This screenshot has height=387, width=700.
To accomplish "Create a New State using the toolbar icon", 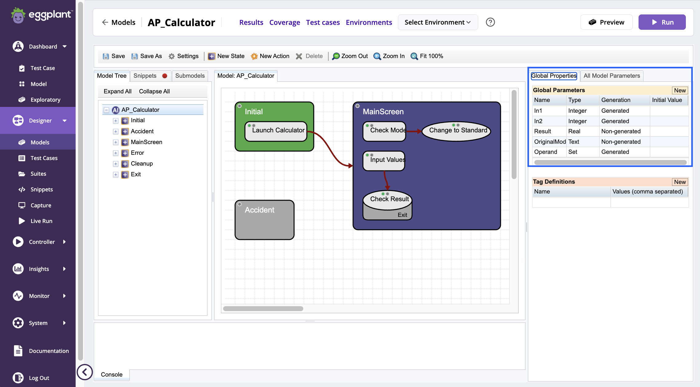I will pos(211,56).
